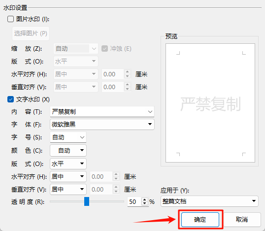Click the 严禁复制 watermark preview page
265x231 pixels.
coord(210,103)
